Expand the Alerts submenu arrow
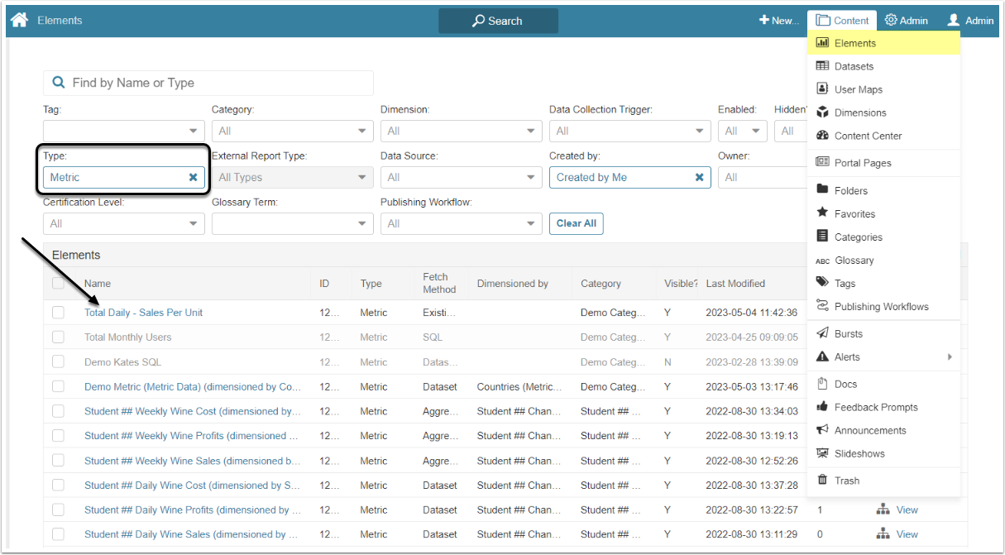The width and height of the screenshot is (1005, 555). click(x=950, y=357)
